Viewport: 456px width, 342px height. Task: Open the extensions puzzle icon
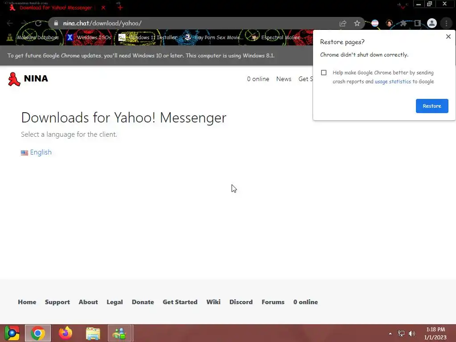403,23
